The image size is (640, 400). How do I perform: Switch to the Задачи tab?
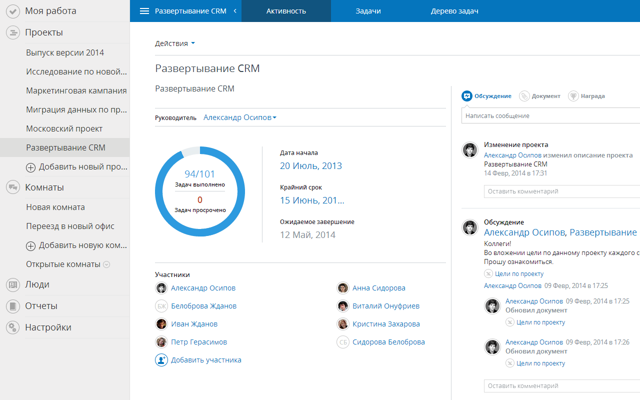coord(368,11)
